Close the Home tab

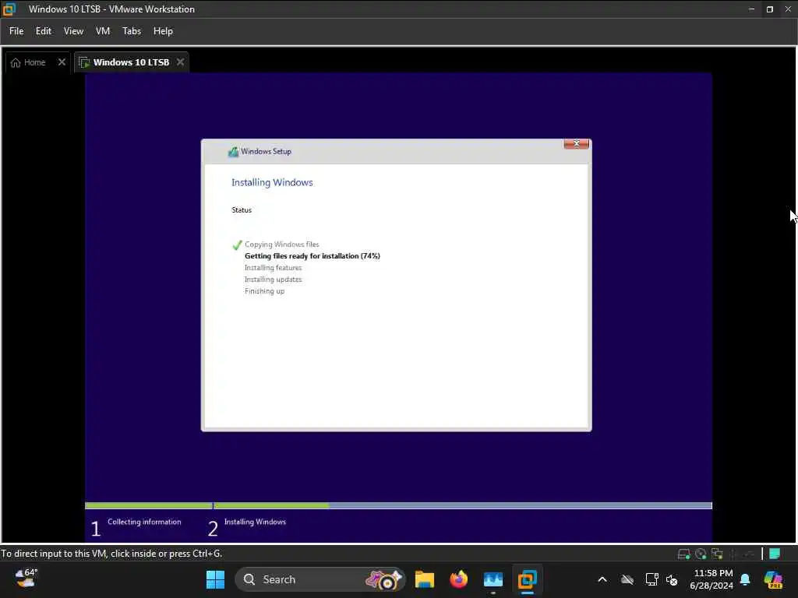point(62,62)
